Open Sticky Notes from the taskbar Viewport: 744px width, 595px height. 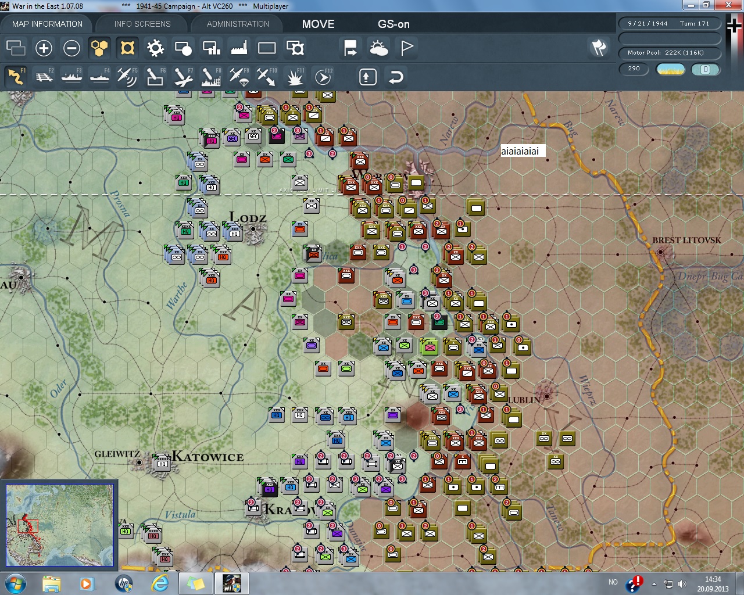tap(195, 583)
